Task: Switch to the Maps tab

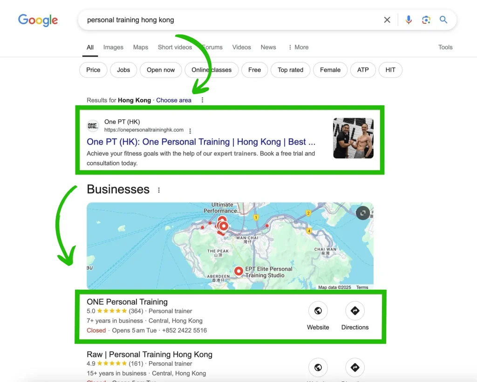Action: pos(141,47)
